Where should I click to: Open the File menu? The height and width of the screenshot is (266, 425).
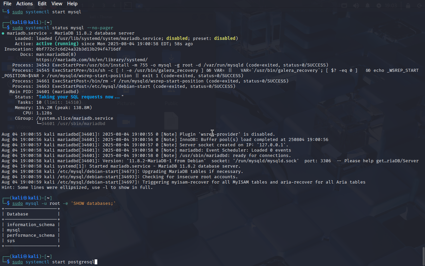(x=7, y=4)
